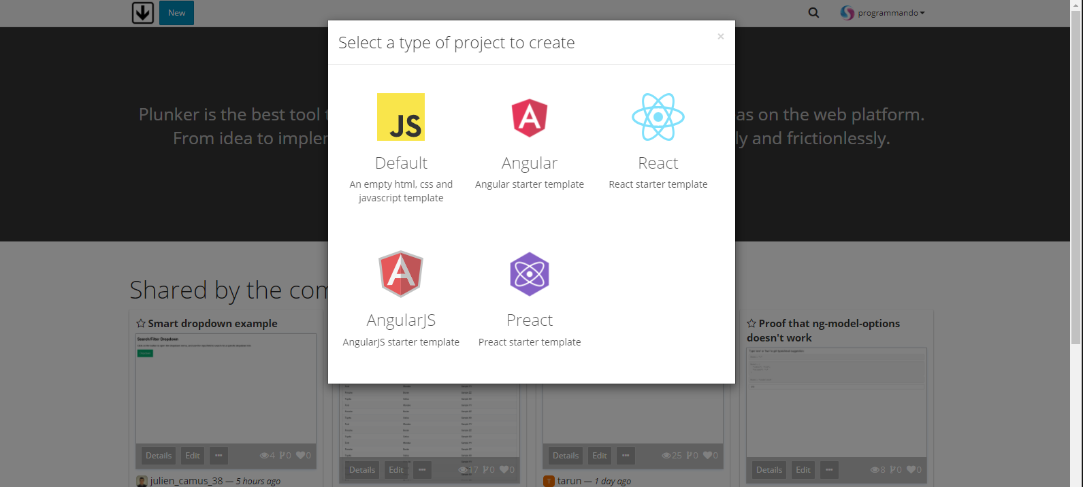Star the Smart dropdown example plunk
1083x487 pixels.
click(141, 324)
